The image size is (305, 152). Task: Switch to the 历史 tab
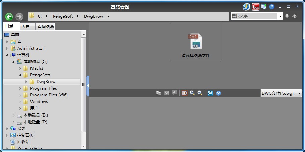pos(27,27)
